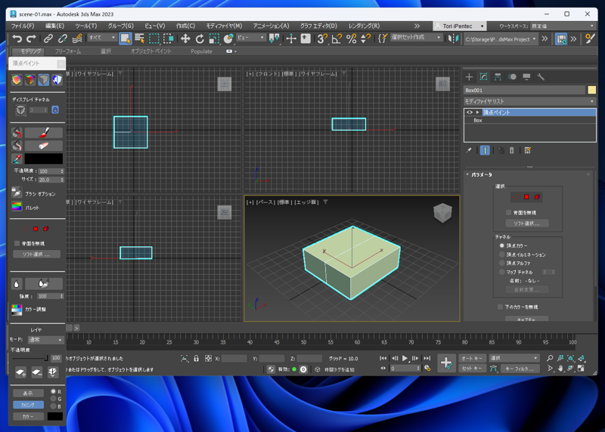Delete the current vertex paint layer

tap(36, 372)
